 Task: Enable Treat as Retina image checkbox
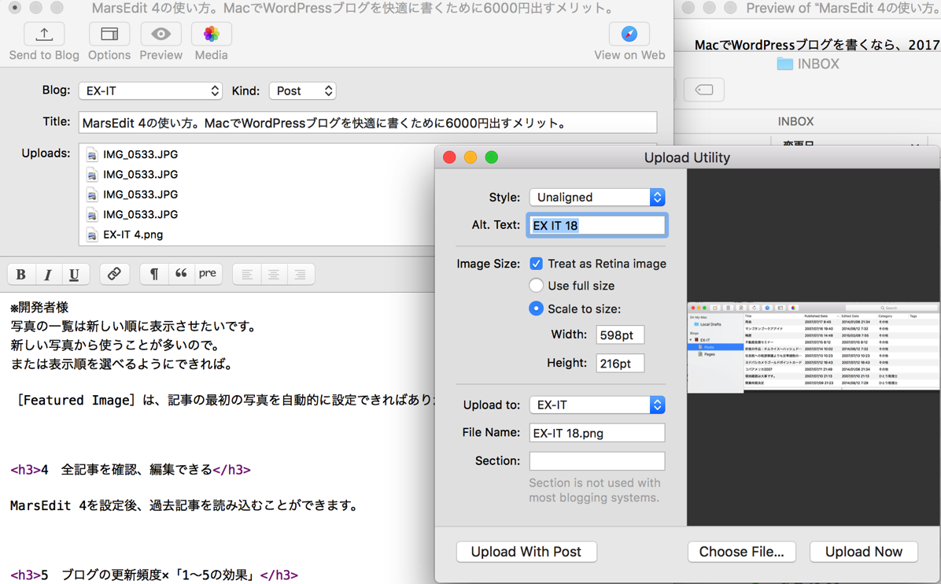(x=536, y=264)
